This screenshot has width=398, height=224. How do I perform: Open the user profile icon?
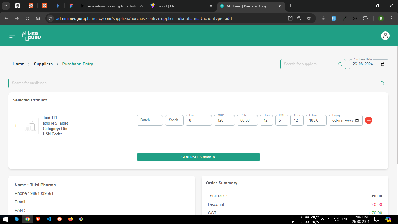tap(385, 36)
